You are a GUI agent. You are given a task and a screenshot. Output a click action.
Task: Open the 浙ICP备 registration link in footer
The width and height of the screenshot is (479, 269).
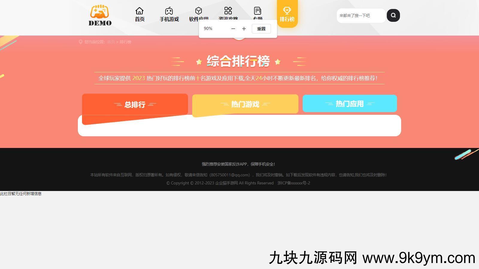294,183
